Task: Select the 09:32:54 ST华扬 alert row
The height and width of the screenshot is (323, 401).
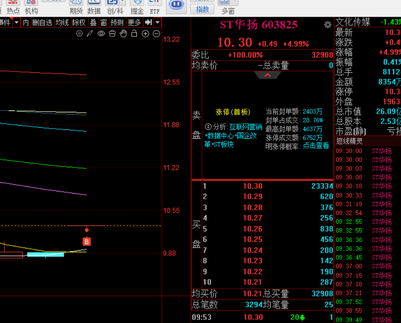Action: point(368,213)
